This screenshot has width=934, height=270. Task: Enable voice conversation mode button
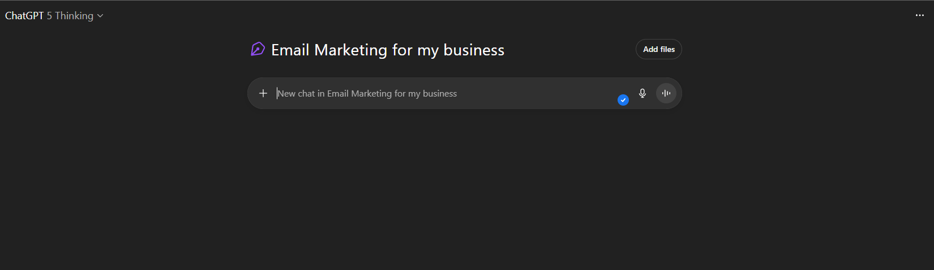tap(666, 93)
